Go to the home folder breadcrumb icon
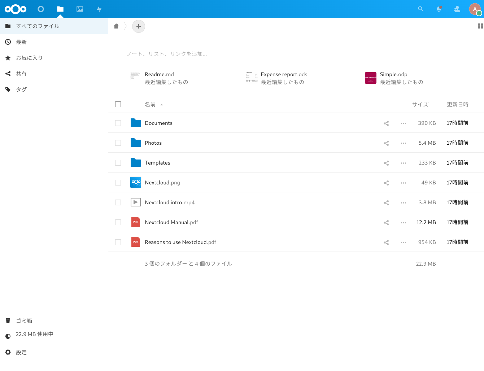The width and height of the screenshot is (484, 371). pyautogui.click(x=116, y=26)
